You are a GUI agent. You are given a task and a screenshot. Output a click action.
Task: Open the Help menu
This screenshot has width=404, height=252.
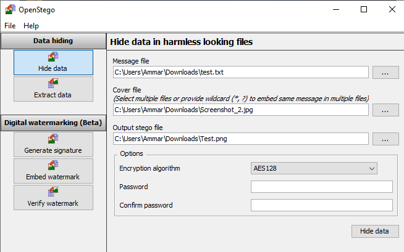click(31, 26)
